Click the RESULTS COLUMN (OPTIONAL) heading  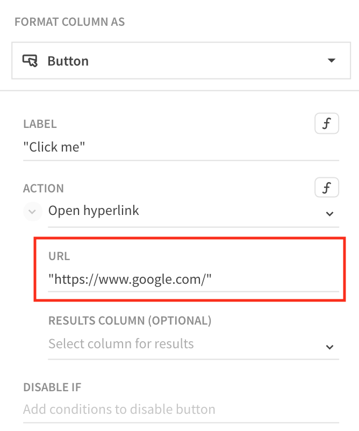pyautogui.click(x=130, y=321)
